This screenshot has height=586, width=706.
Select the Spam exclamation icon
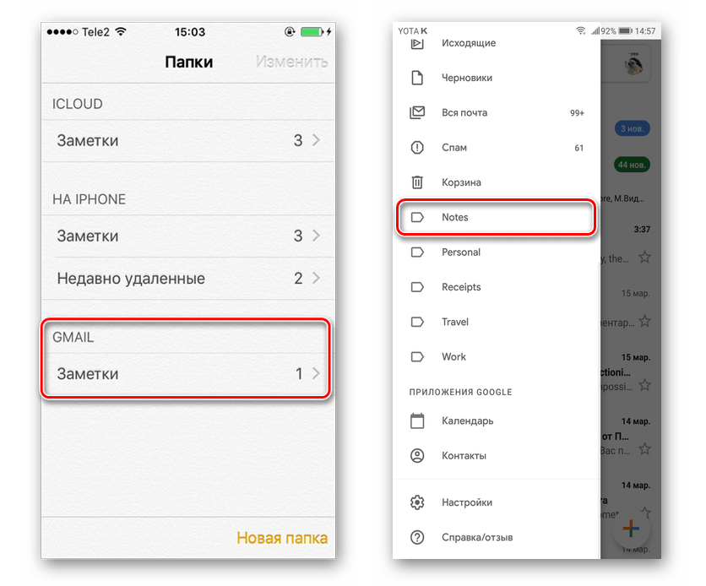tap(417, 147)
